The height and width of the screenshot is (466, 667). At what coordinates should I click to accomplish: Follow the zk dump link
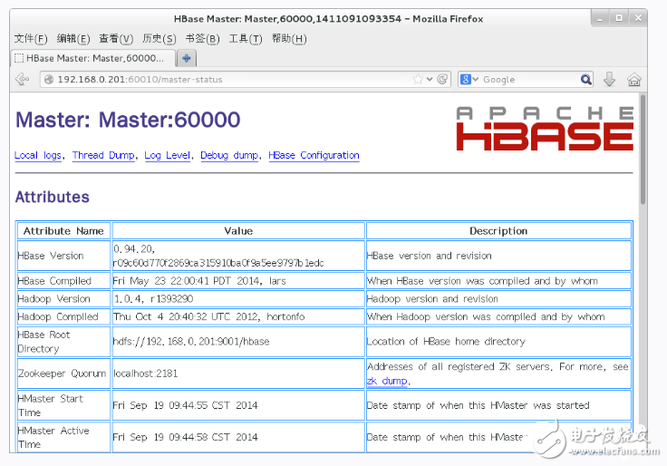[x=387, y=381]
